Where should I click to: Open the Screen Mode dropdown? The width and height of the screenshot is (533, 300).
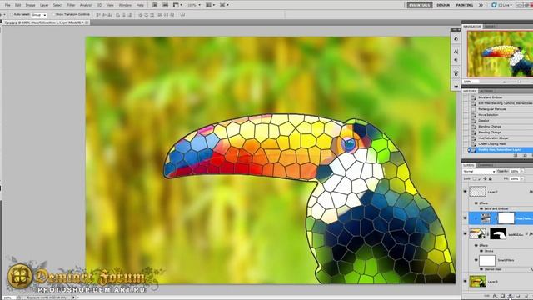224,5
